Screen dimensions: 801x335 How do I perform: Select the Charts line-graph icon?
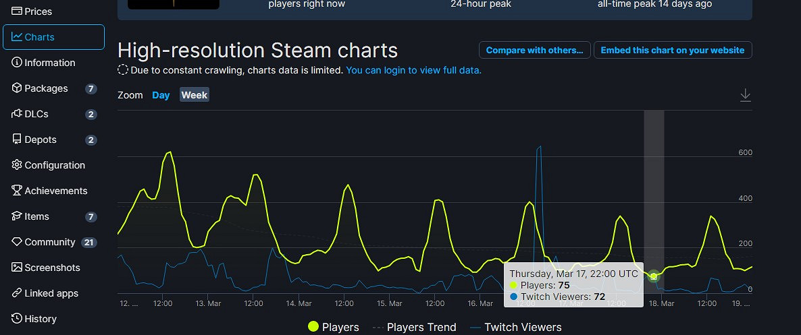click(x=17, y=37)
